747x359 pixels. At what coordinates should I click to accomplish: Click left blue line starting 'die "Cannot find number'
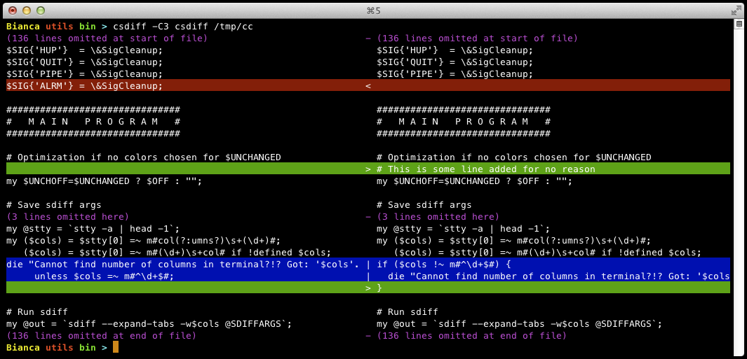[x=182, y=265]
